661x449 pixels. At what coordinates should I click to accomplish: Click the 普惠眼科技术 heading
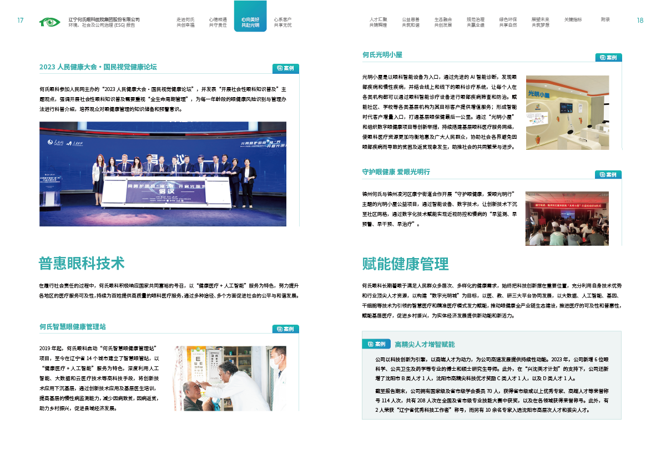pos(82,264)
